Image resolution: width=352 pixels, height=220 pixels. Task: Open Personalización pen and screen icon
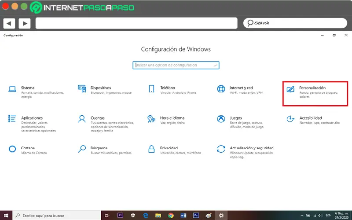click(290, 89)
